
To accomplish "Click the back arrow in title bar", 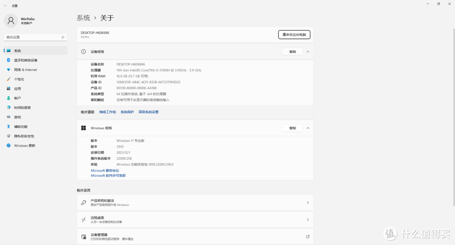I will pos(5,5).
